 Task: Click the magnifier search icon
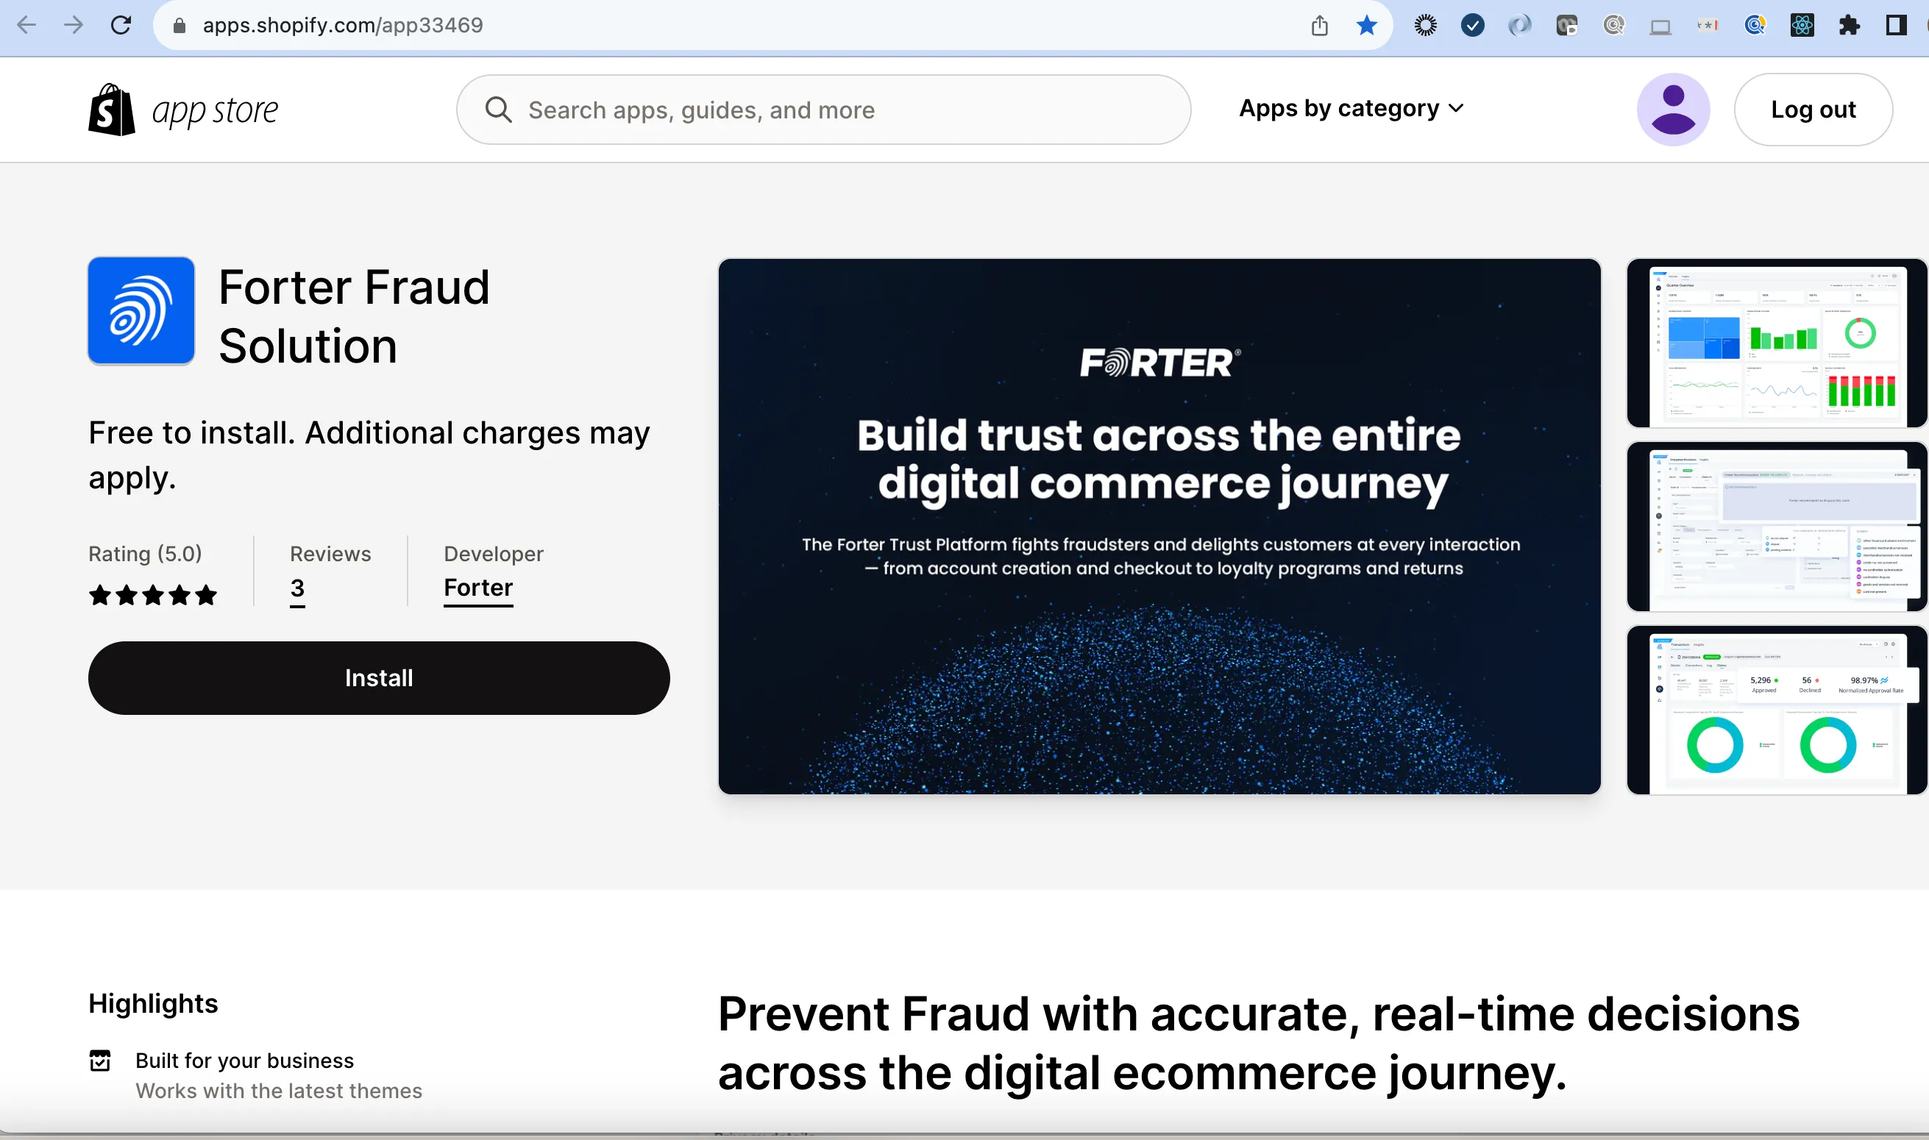[499, 110]
